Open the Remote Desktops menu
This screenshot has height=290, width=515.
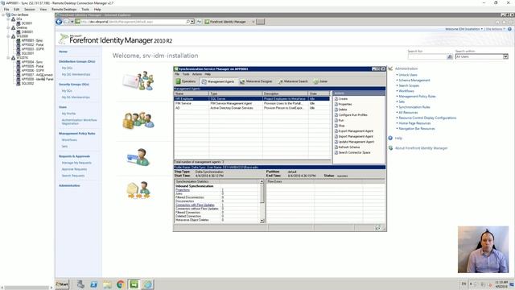(64, 10)
